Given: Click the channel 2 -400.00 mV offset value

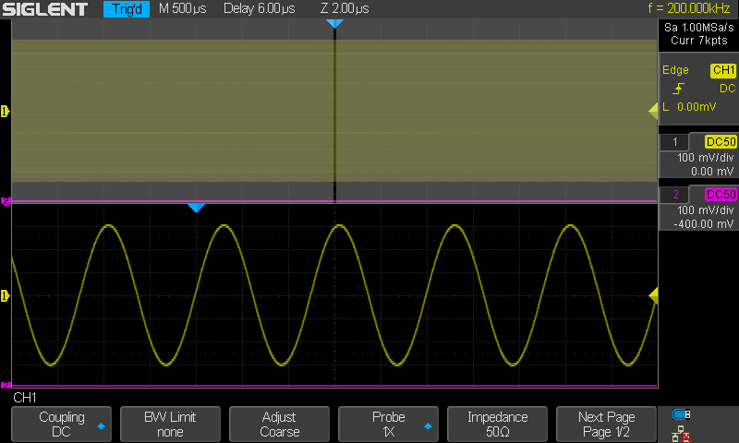Looking at the screenshot, I should (x=704, y=224).
